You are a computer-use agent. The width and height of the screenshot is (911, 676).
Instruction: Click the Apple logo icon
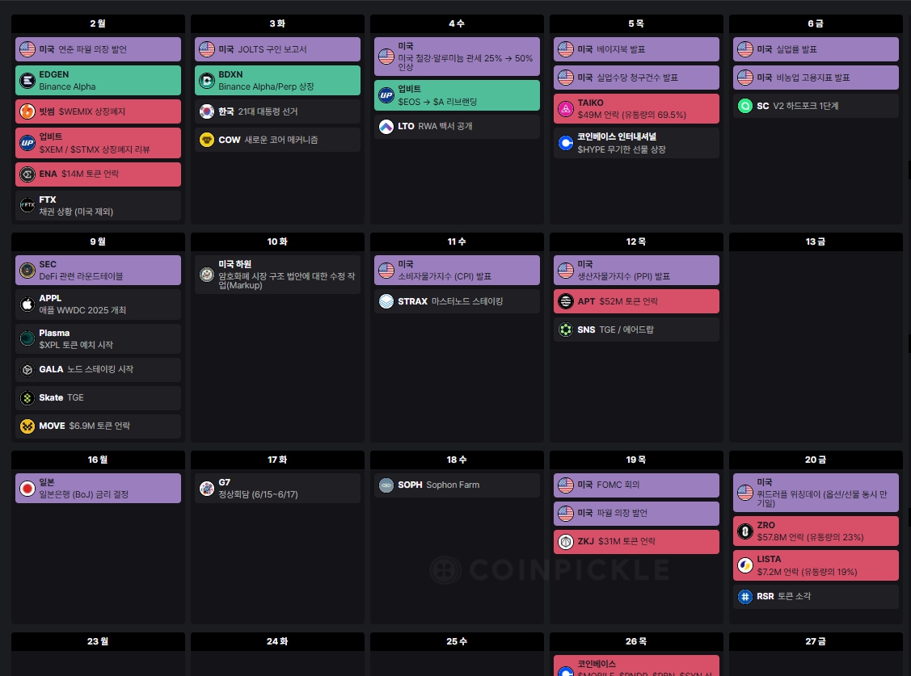[x=27, y=304]
